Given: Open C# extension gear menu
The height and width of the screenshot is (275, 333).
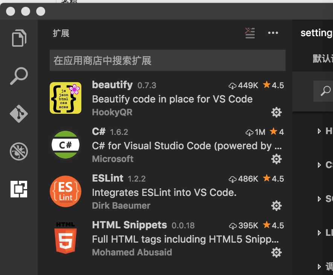Looking at the screenshot, I should 276,159.
